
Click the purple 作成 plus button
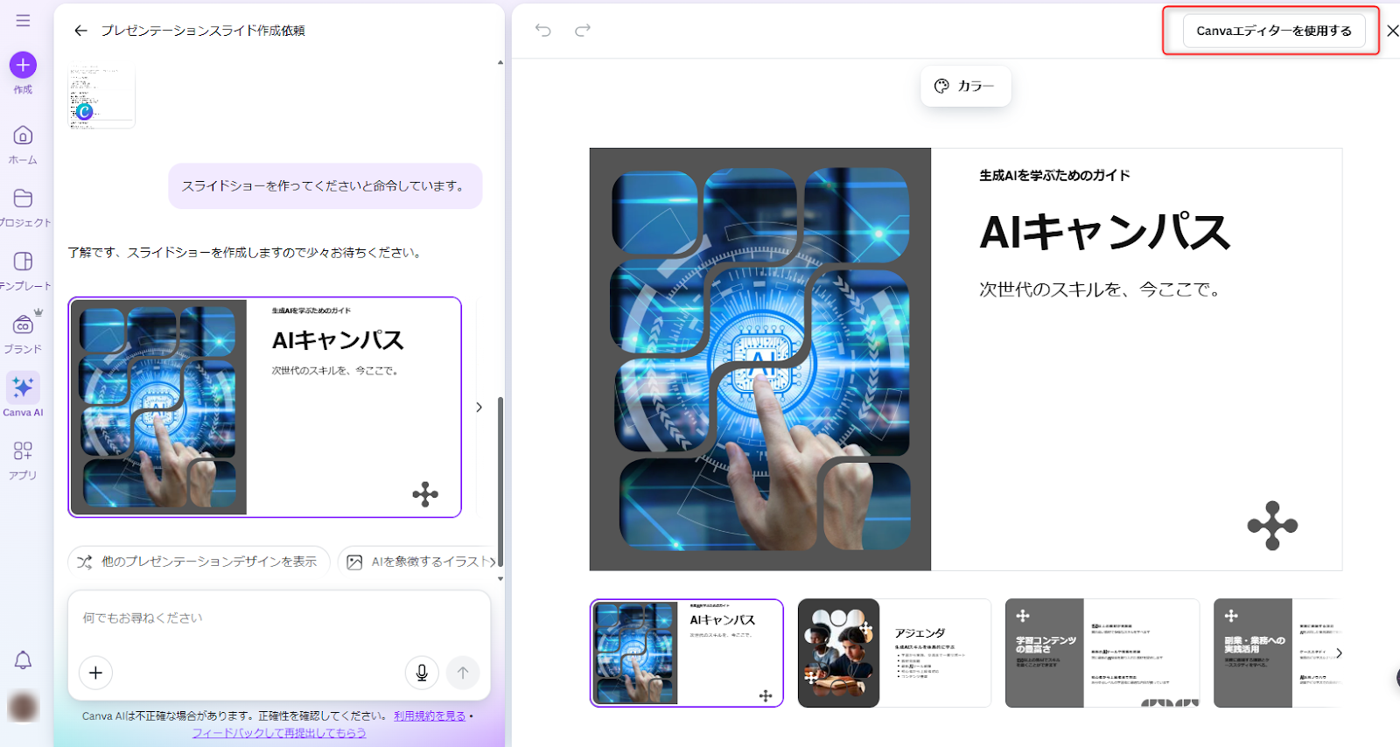point(23,66)
